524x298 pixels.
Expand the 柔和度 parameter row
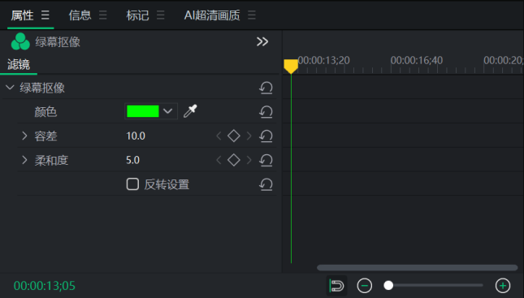pos(24,160)
